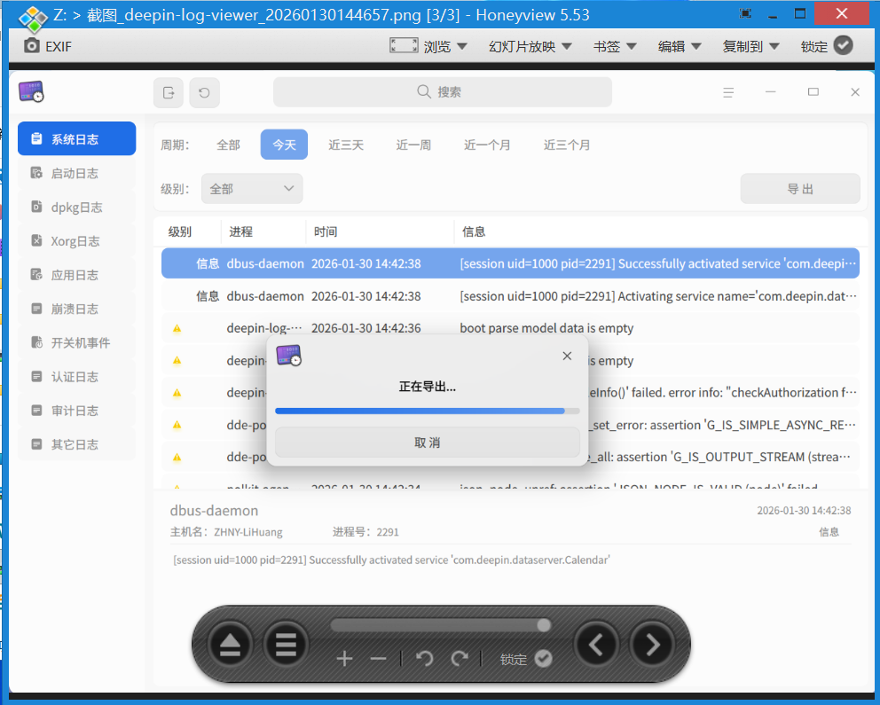Select 其它日志 in sidebar

coord(77,445)
